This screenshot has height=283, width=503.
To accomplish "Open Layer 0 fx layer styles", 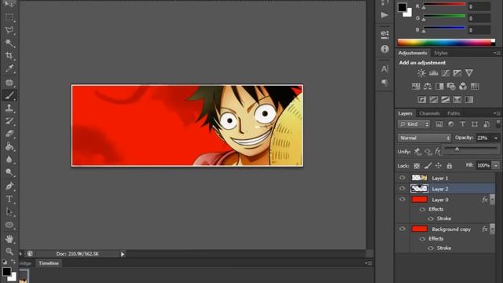I will 485,200.
